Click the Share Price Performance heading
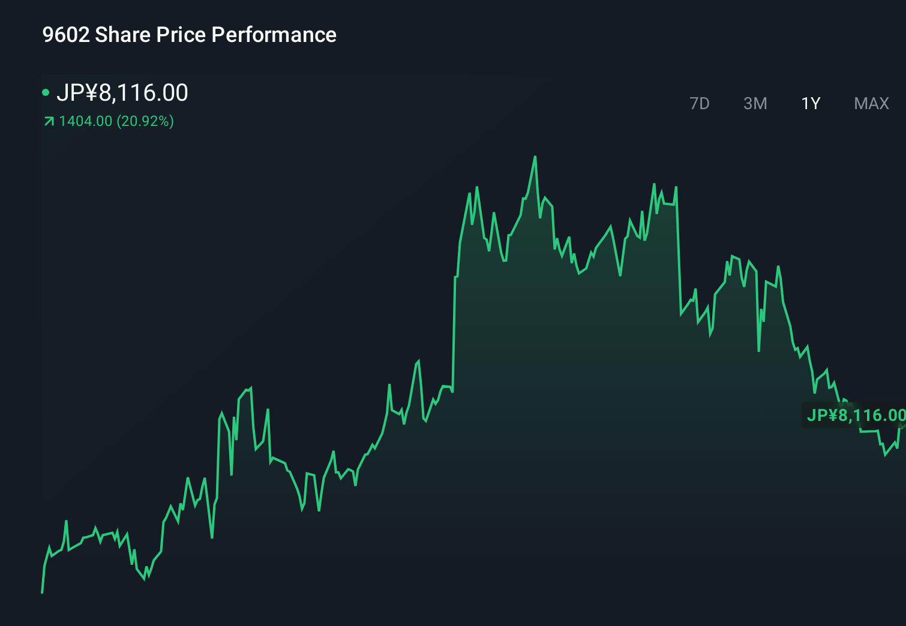This screenshot has height=626, width=906. (215, 35)
